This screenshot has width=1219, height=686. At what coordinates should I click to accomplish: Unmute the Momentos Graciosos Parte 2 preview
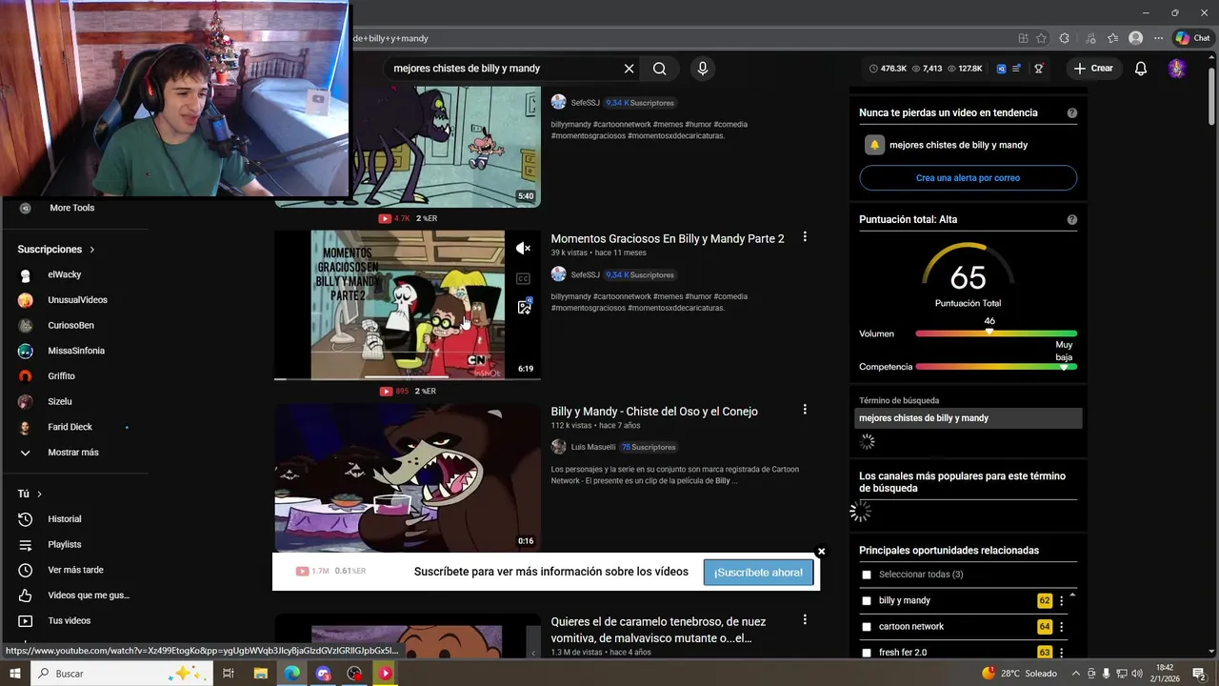coord(523,248)
